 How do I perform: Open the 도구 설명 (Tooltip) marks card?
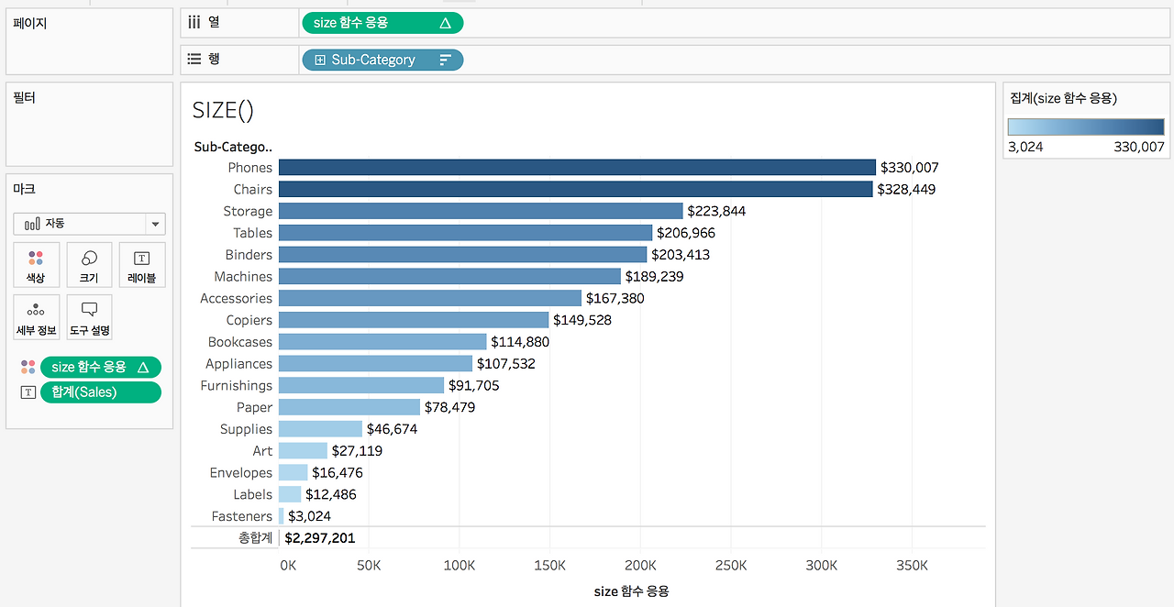(89, 317)
